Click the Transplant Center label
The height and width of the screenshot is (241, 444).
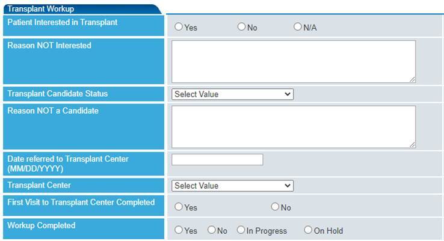pos(39,185)
